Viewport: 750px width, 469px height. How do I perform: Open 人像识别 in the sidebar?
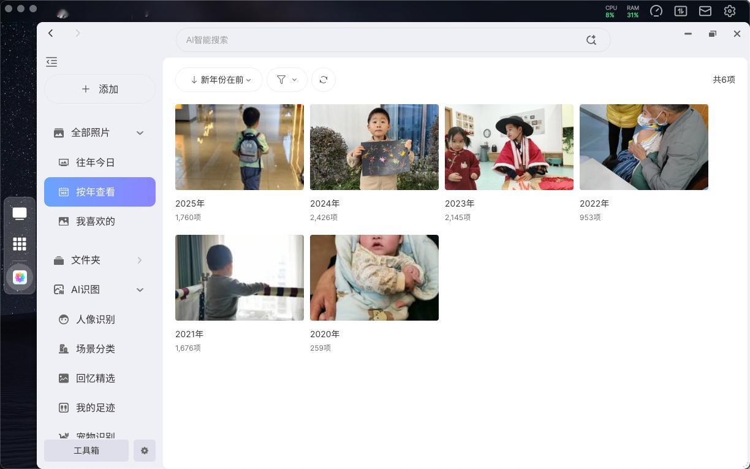pos(100,319)
